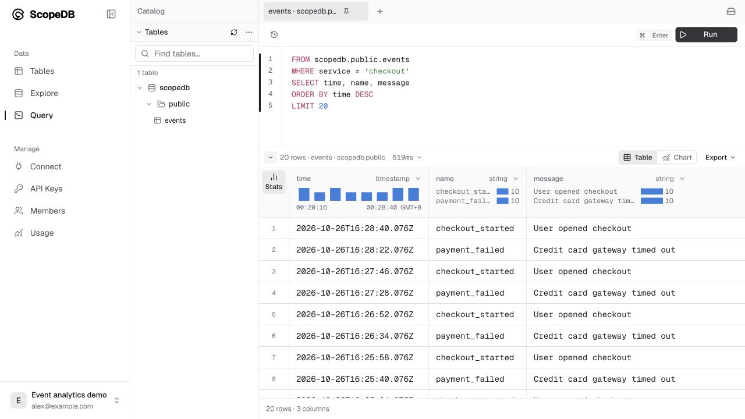This screenshot has width=745, height=419.
Task: Switch workspace via Event analytics demo
Action: pos(65,400)
